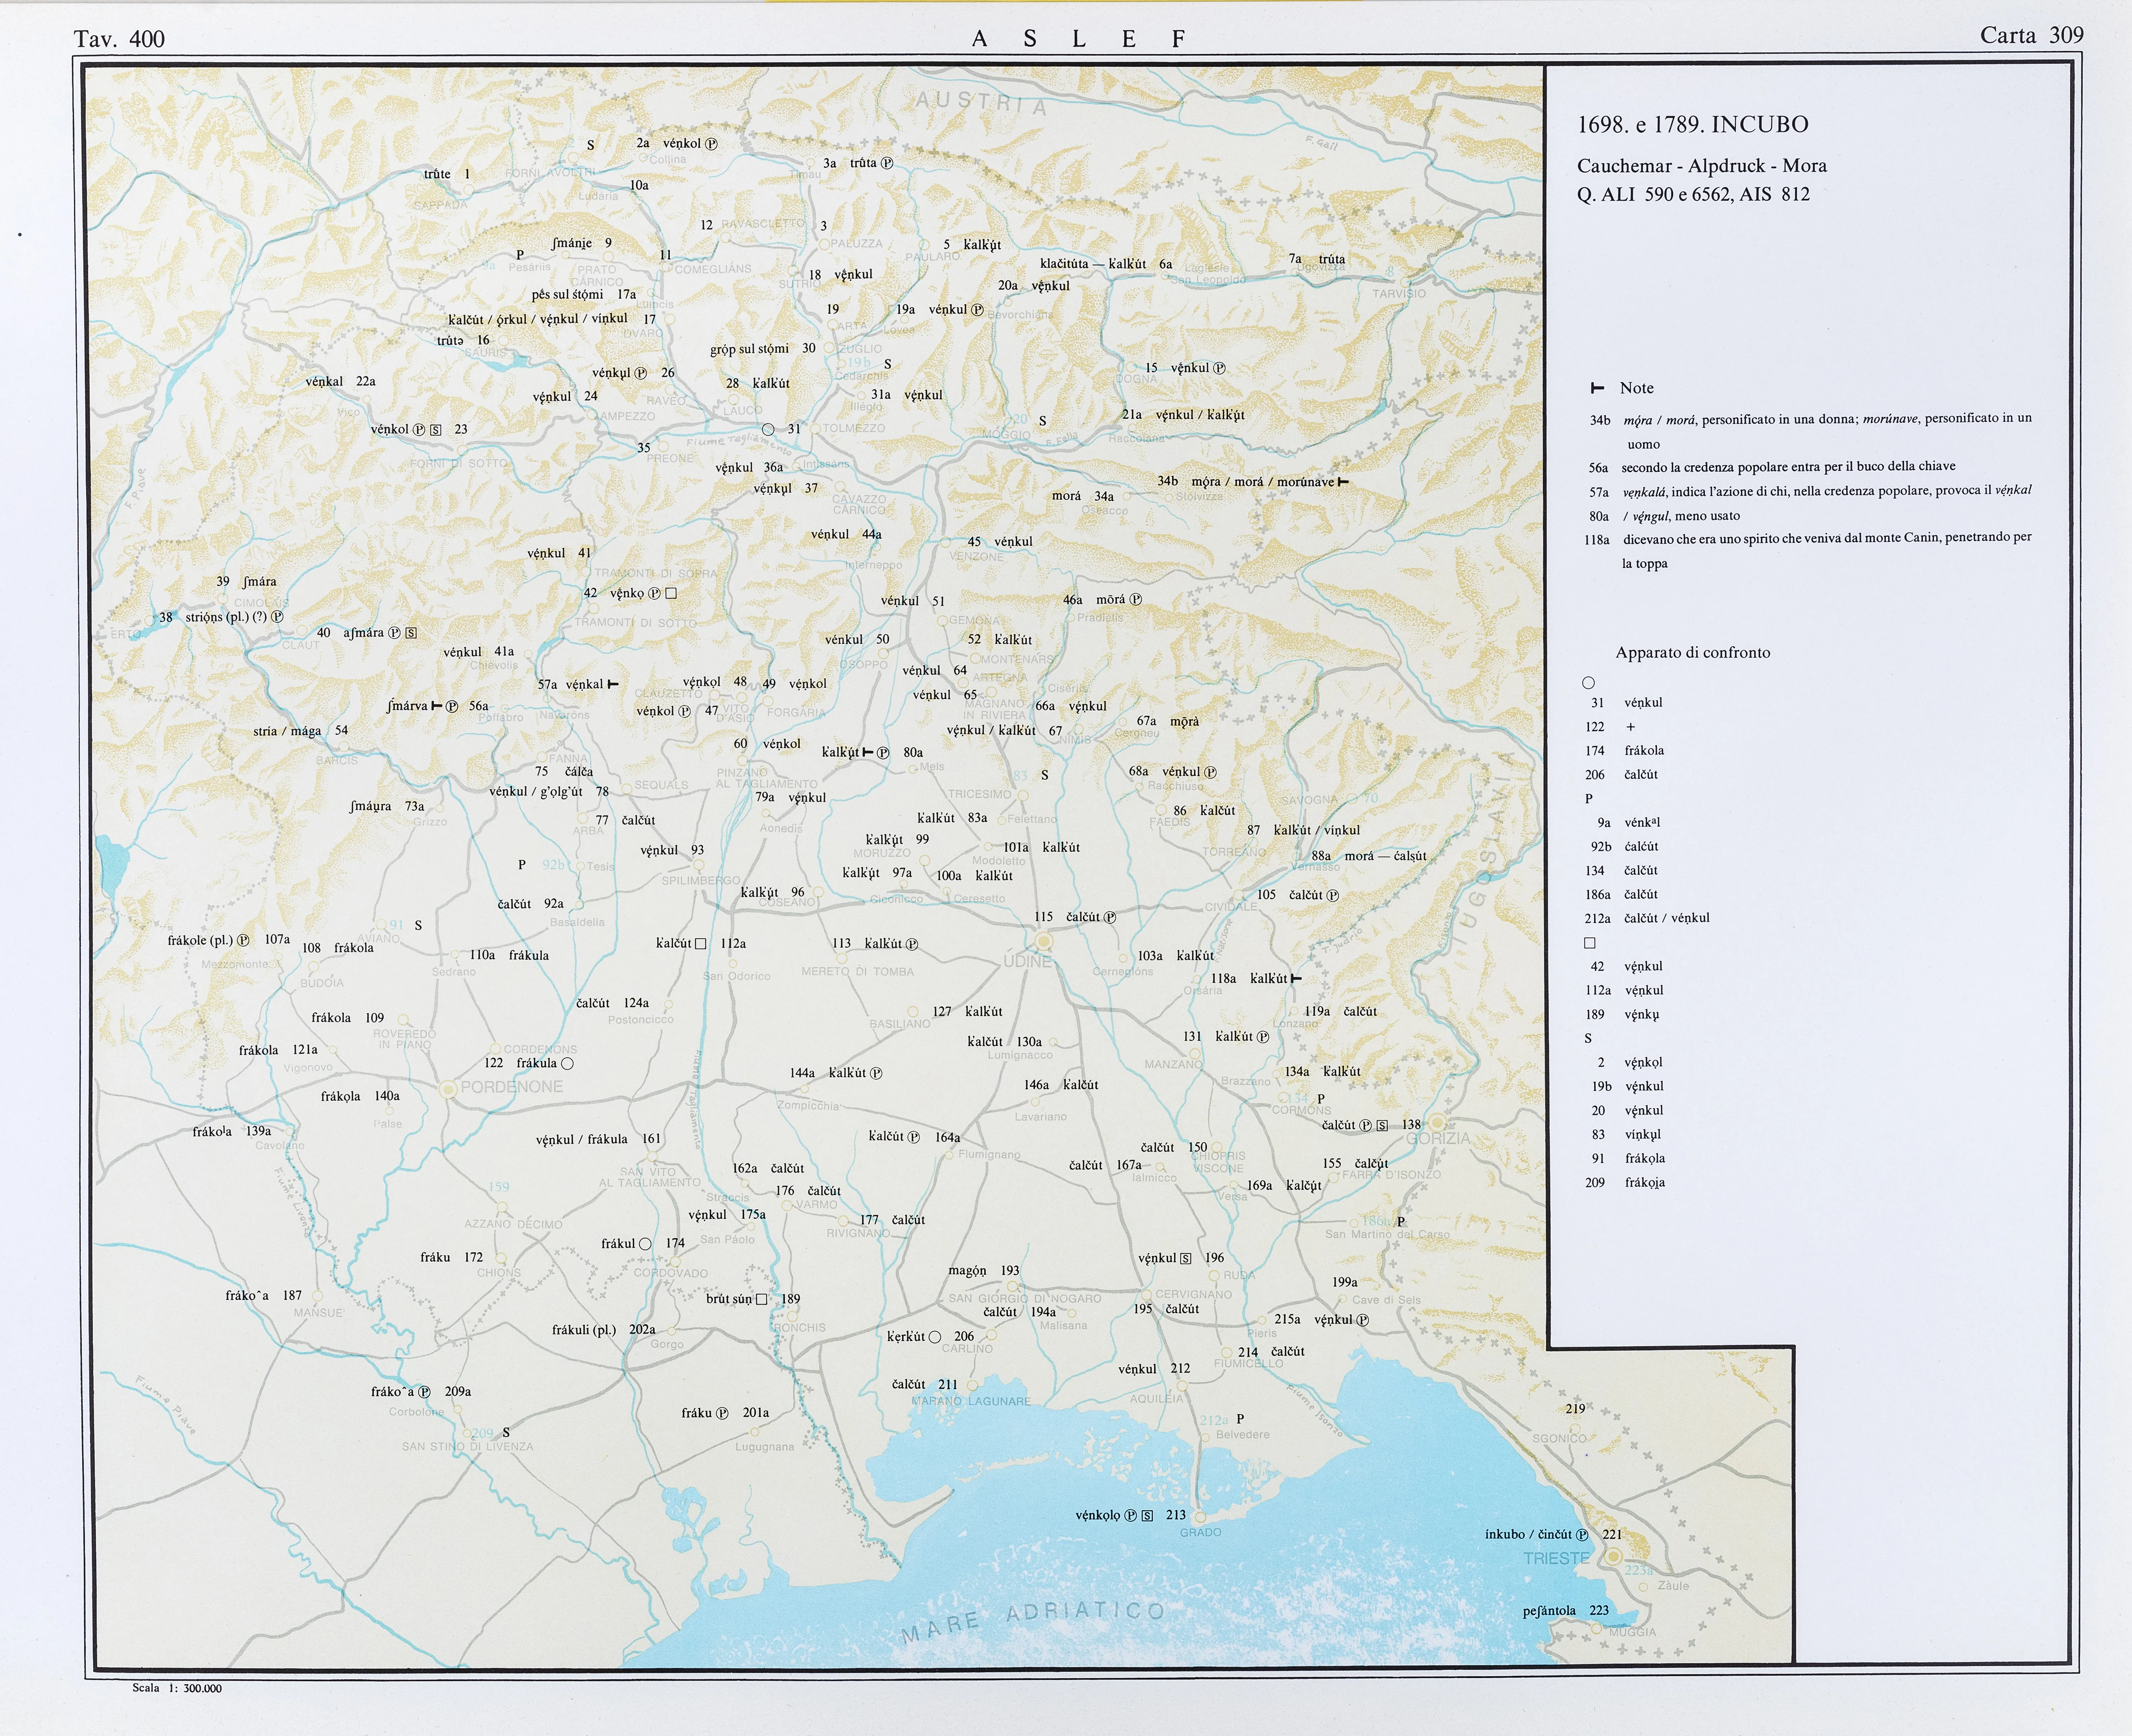Click the flag marker beside 57a vénkal
2132x1736 pixels.
click(x=613, y=684)
